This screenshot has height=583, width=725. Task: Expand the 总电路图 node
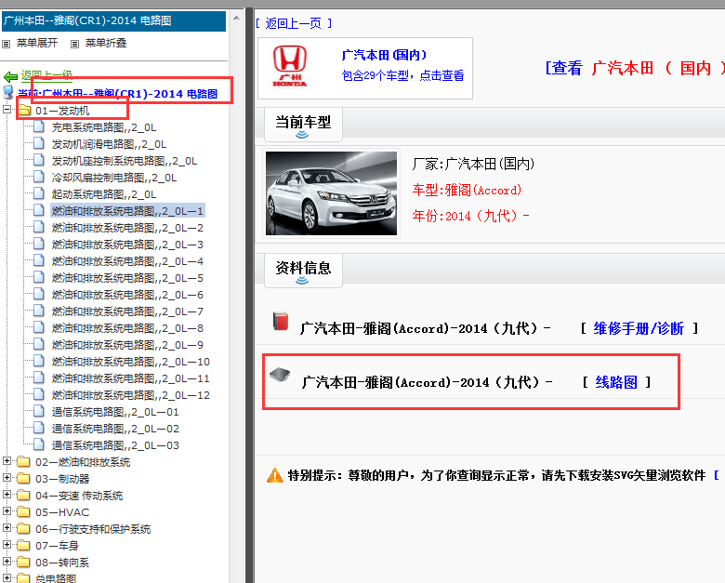pos(7,577)
